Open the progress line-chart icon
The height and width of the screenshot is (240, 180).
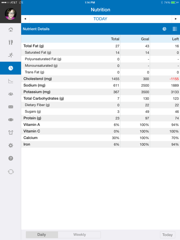pyautogui.click(x=10, y=81)
